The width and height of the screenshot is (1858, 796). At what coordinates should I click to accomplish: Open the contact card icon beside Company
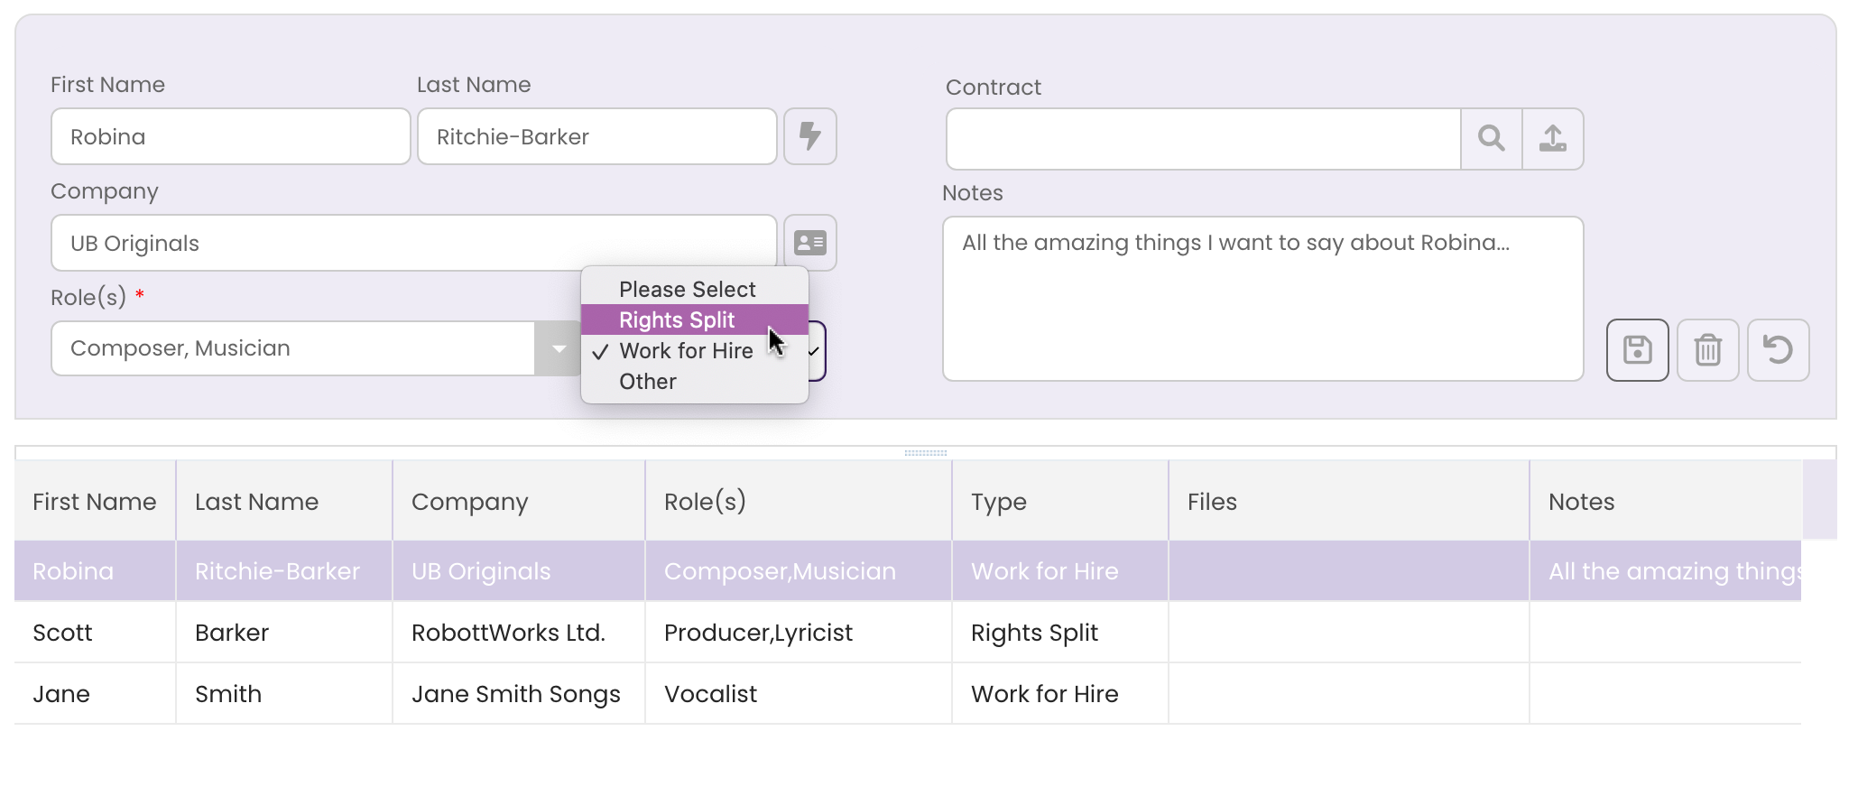809,243
